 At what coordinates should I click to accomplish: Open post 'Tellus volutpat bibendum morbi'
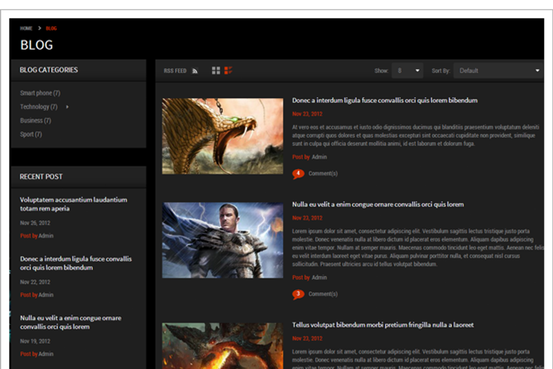[x=383, y=325]
